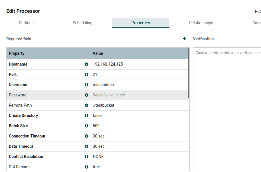
Task: Select the Batch Size property name
Action: pyautogui.click(x=18, y=126)
